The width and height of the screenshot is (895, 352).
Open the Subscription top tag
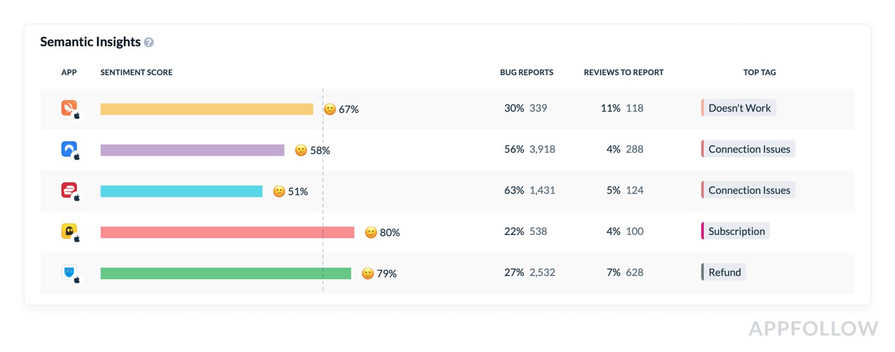pyautogui.click(x=736, y=231)
